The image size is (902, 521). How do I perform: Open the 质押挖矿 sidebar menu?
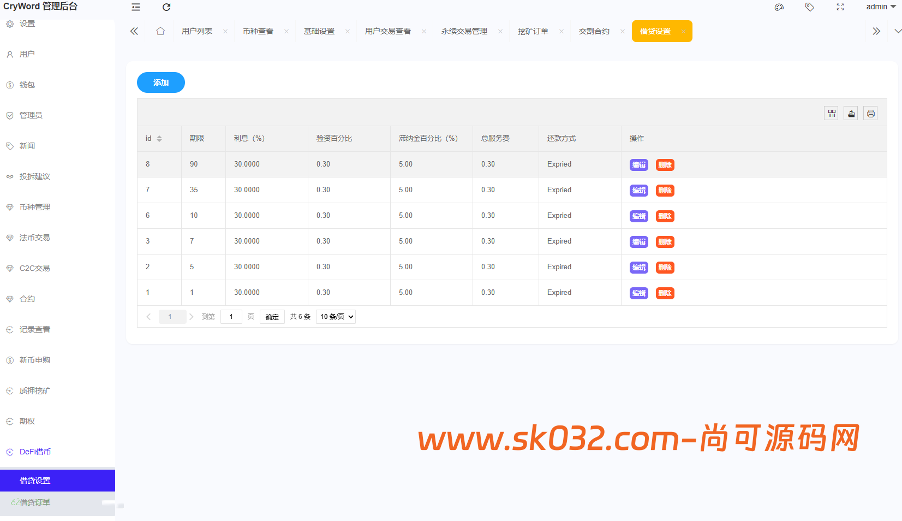click(57, 390)
